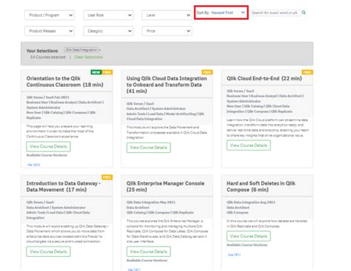Expand the Price filter dropdown

pyautogui.click(x=167, y=31)
